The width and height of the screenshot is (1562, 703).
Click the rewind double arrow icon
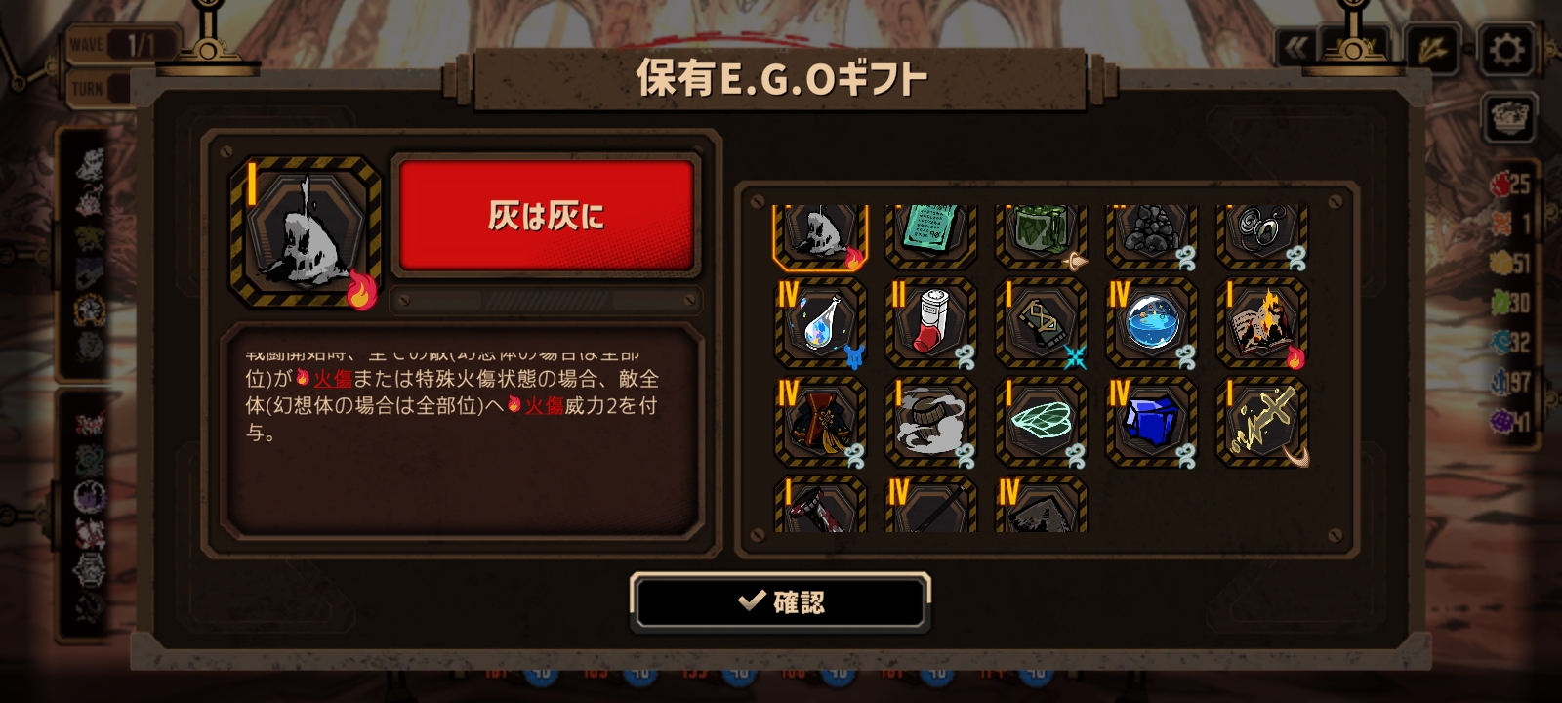[1297, 49]
